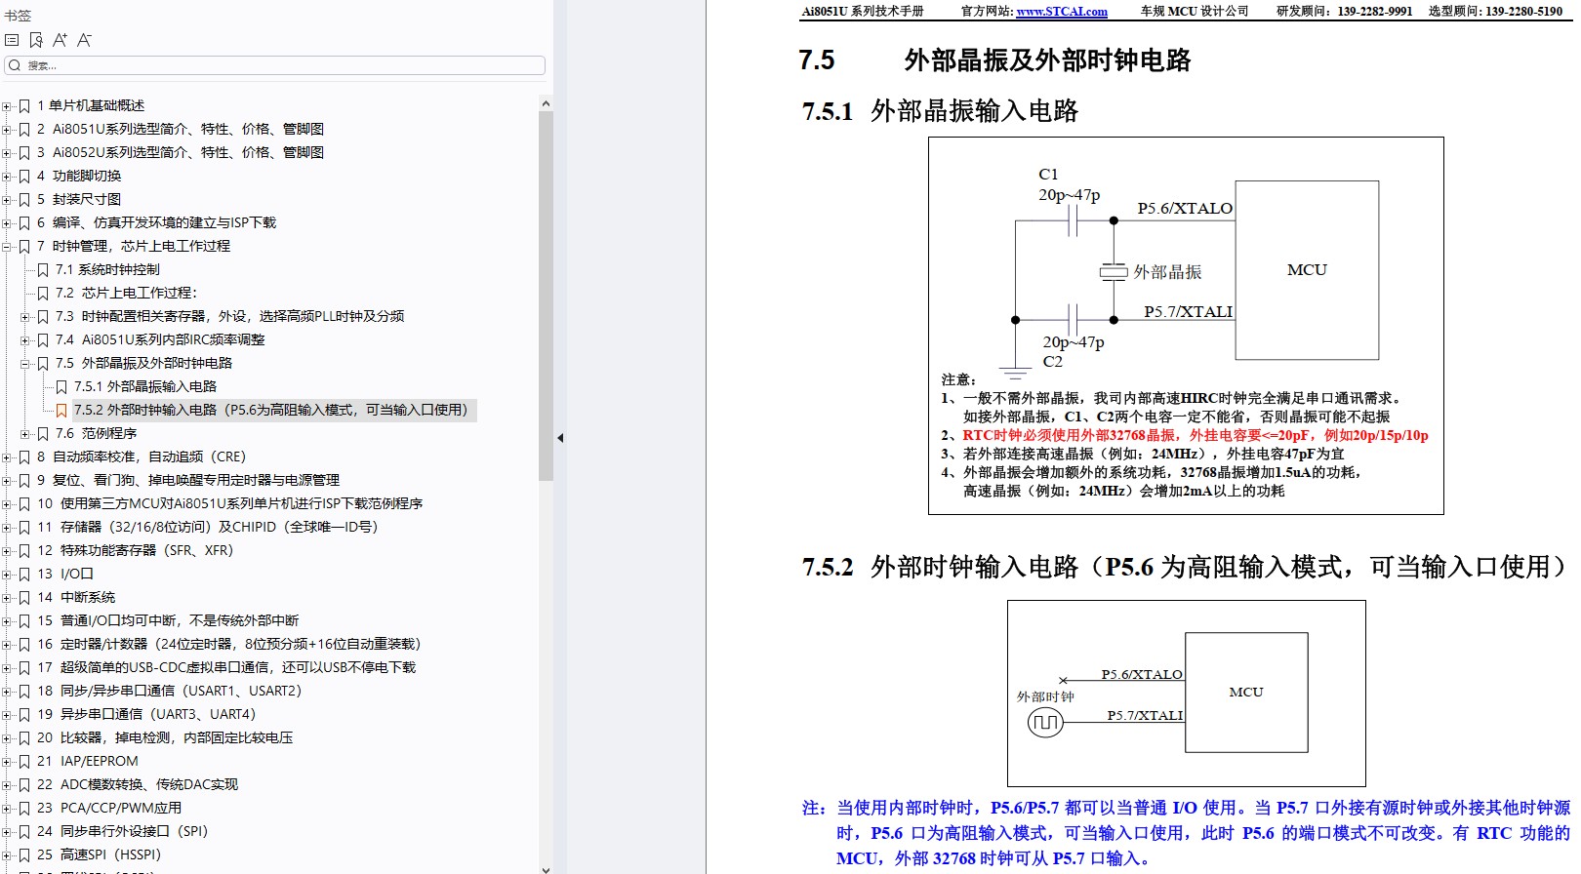
Task: Collapse chapter '7 时钟管理，芯片上电工作过程'
Action: [x=7, y=246]
